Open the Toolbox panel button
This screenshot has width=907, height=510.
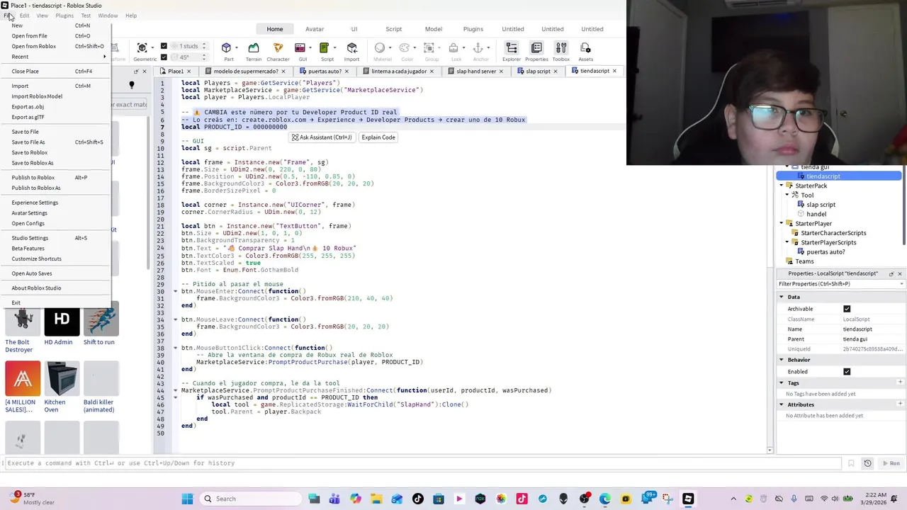click(560, 48)
